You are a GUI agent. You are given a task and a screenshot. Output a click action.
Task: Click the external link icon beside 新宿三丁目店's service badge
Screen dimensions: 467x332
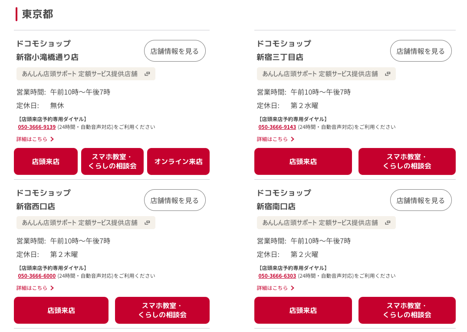click(388, 74)
